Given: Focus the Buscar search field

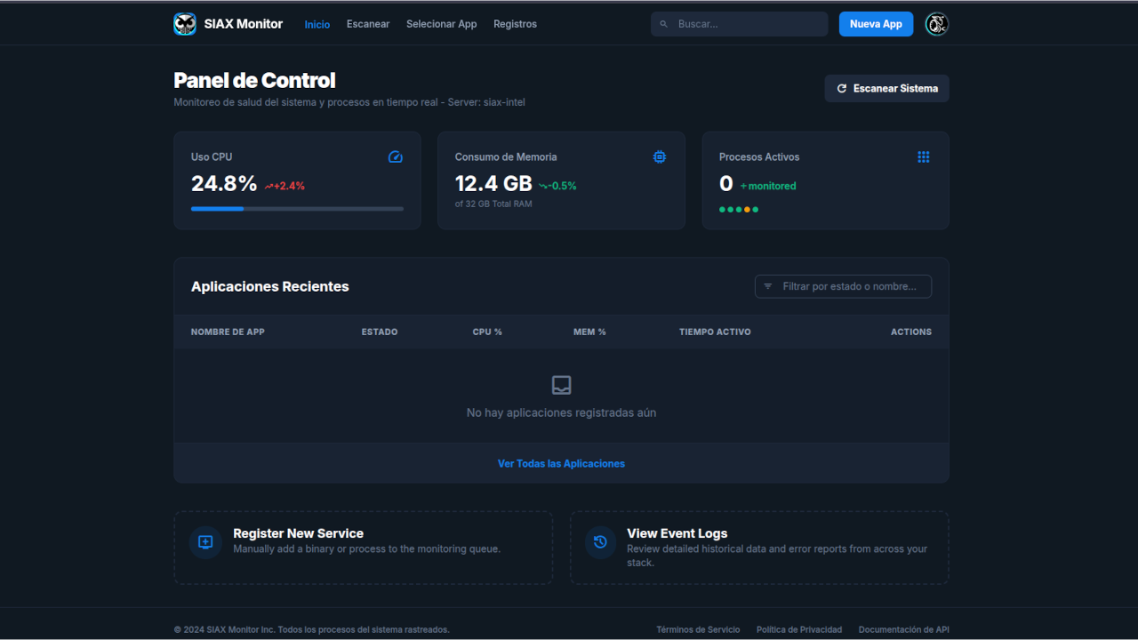Looking at the screenshot, I should click(747, 24).
